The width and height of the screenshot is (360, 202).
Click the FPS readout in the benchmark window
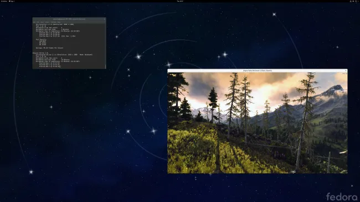[x=344, y=74]
